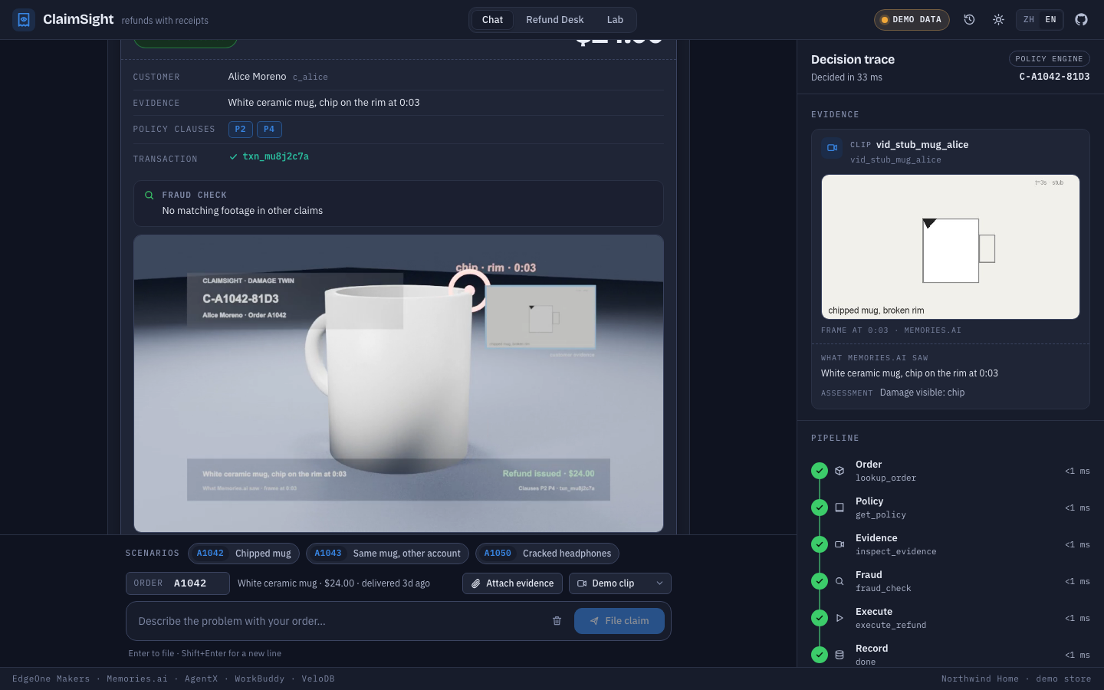
Task: Click the File claim button
Action: coord(619,621)
